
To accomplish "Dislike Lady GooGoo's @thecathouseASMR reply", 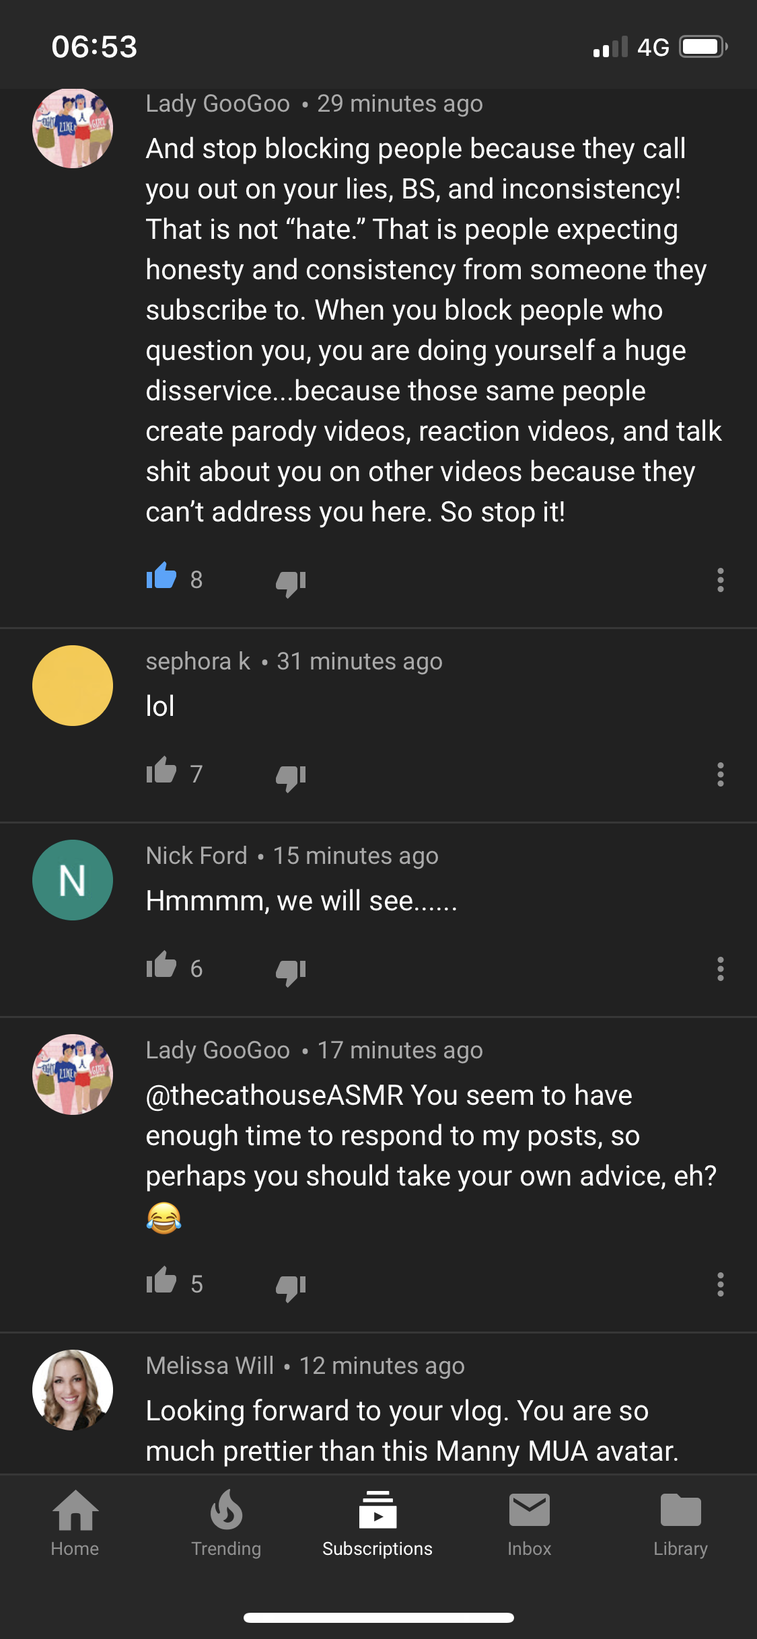I will 291,1287.
